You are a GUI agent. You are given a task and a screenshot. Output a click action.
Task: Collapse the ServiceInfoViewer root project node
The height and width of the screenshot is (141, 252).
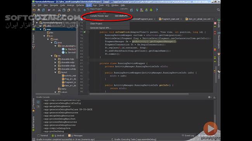(37, 23)
